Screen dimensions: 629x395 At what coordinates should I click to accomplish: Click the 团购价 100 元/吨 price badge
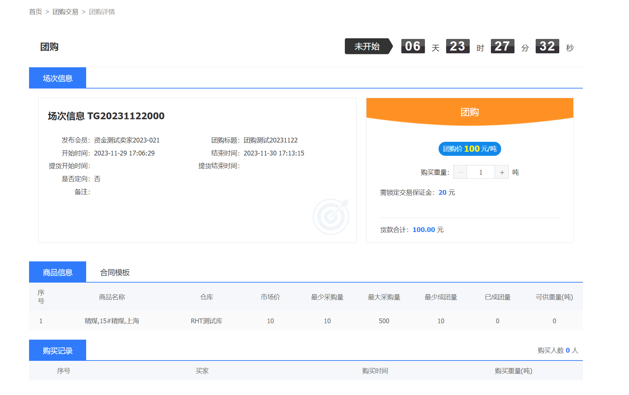click(469, 149)
